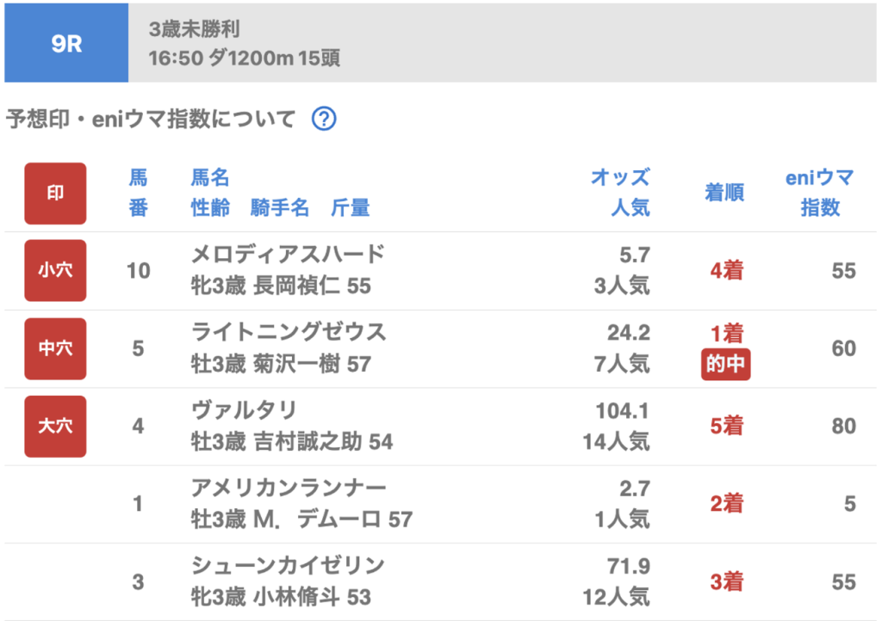
Task: Click the 大穴 prediction badge
Action: 55,426
